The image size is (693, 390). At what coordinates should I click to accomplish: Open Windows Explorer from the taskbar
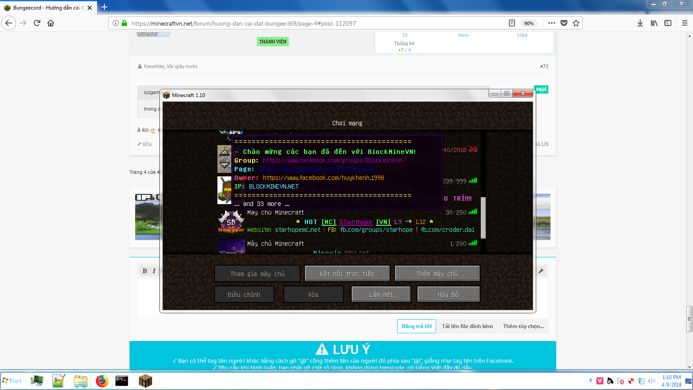coord(80,381)
